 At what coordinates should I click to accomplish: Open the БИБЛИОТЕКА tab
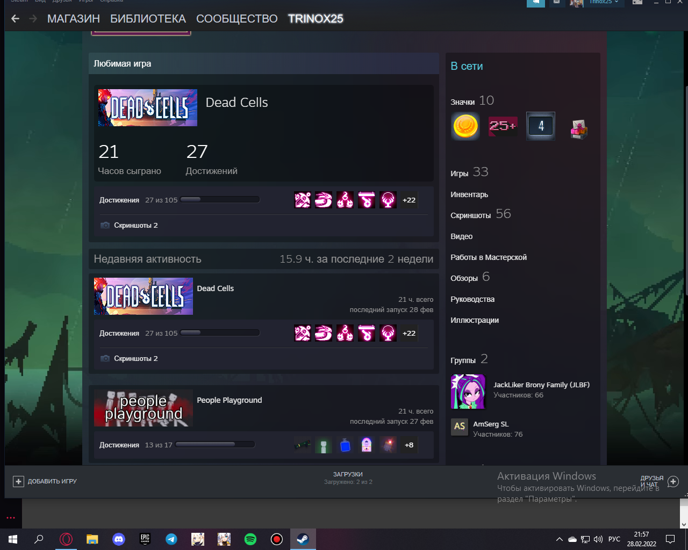[148, 19]
